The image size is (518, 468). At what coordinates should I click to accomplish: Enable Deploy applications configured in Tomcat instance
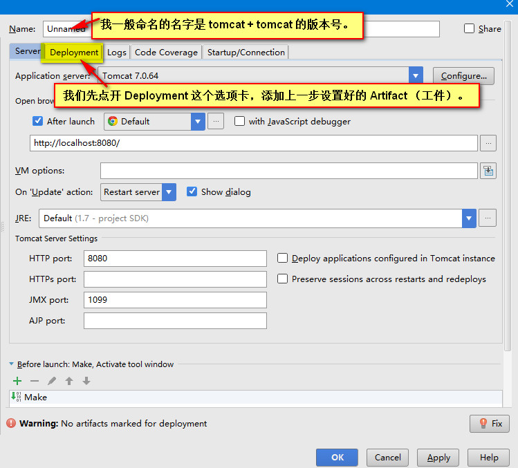pos(282,258)
